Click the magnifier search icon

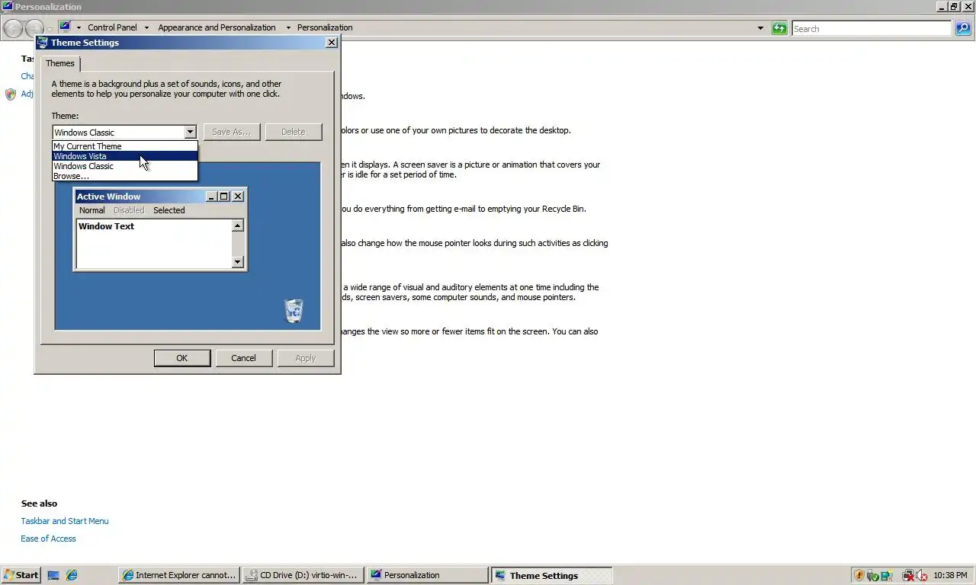point(964,28)
